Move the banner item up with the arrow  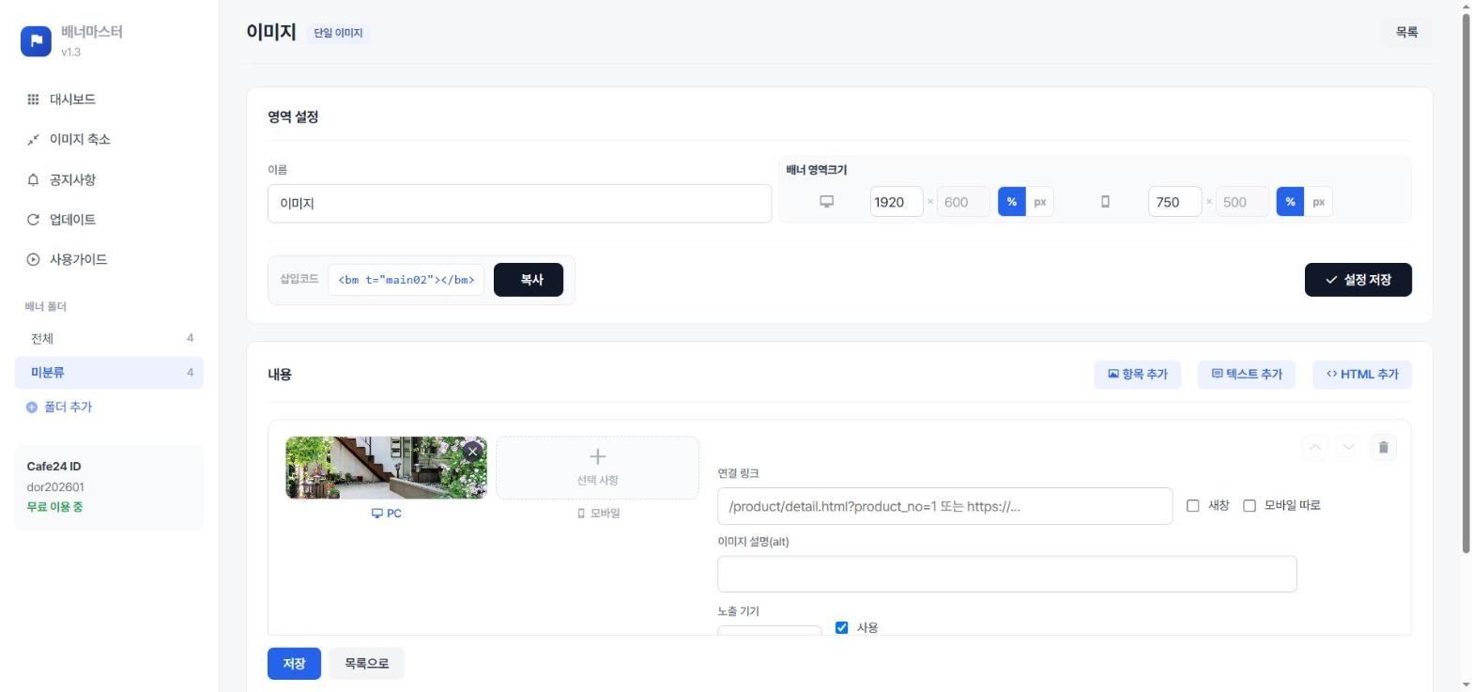pyautogui.click(x=1315, y=447)
